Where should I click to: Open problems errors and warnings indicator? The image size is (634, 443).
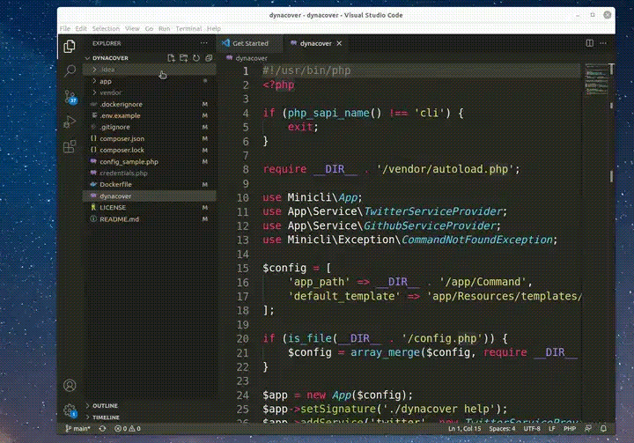(128, 428)
